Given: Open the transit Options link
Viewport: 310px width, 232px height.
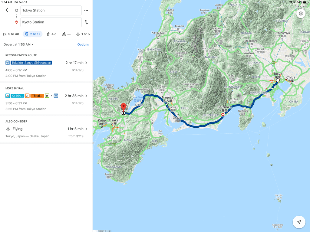Looking at the screenshot, I should tap(83, 44).
